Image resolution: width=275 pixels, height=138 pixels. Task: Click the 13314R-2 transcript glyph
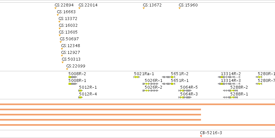tap(229, 77)
